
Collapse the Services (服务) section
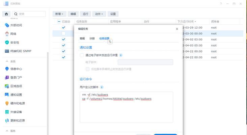coord(7,131)
